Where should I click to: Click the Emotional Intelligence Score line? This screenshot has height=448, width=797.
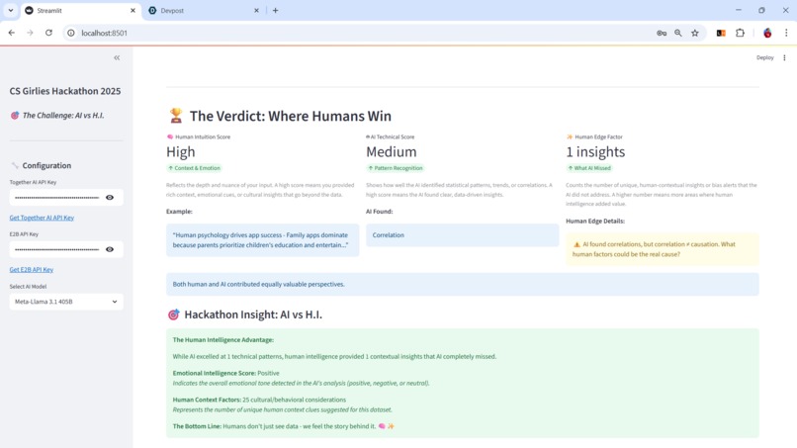(x=225, y=373)
